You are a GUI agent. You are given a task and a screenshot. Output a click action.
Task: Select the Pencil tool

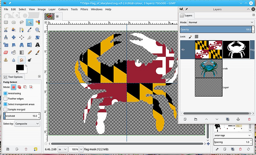29,52
